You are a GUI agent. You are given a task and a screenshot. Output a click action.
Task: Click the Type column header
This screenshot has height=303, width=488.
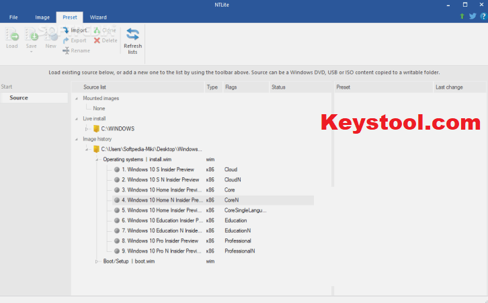214,87
